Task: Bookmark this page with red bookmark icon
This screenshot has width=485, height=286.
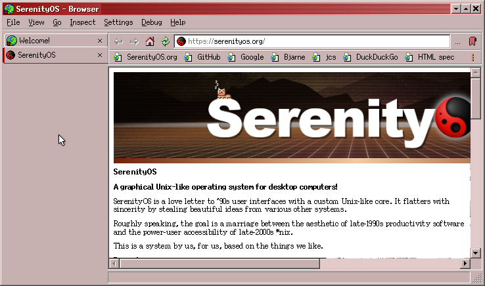Action: (x=473, y=41)
